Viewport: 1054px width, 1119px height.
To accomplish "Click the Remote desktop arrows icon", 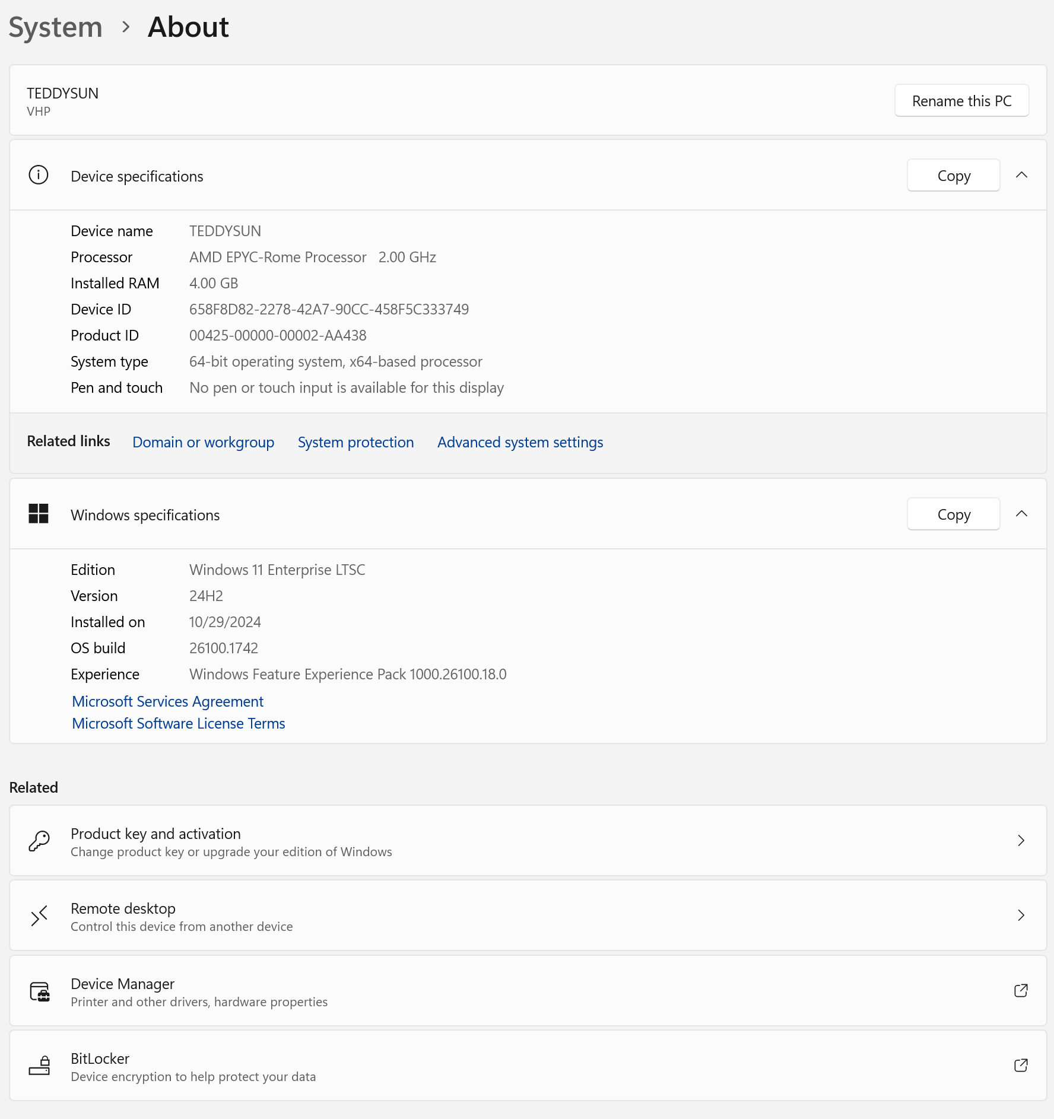I will [39, 915].
